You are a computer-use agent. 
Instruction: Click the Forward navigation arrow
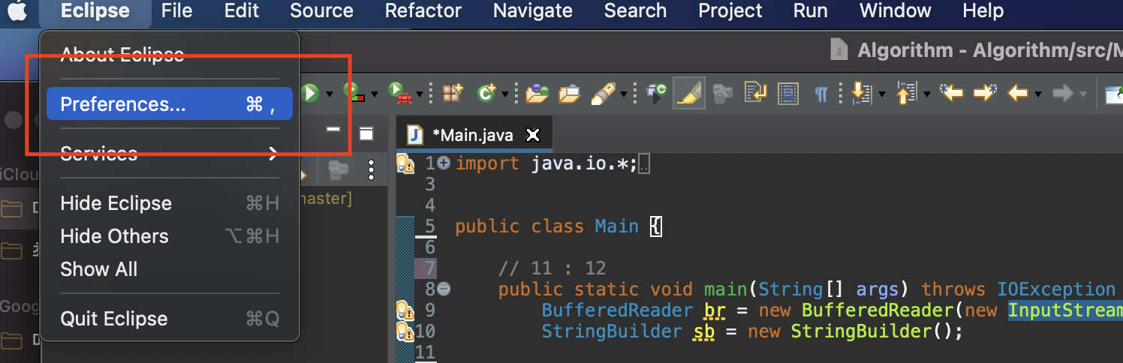coord(1062,94)
